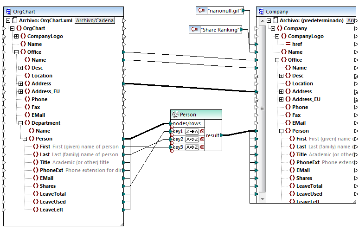Toggle the key2 A→Z sort direction

point(192,140)
